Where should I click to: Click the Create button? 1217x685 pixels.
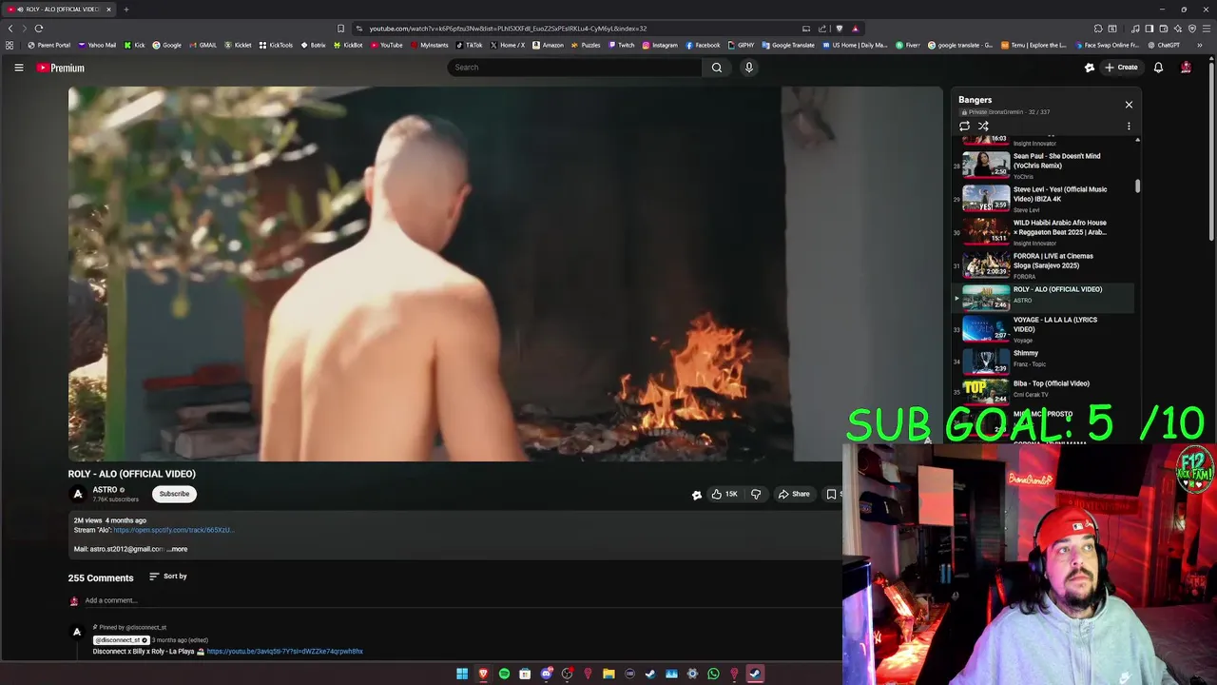point(1121,68)
